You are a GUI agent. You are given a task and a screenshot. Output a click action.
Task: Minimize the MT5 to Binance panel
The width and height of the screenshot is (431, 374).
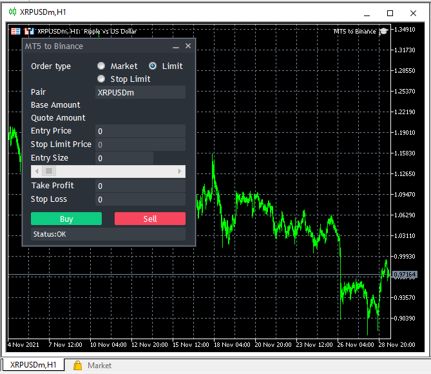176,46
